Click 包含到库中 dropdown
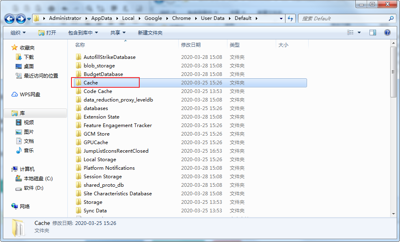 click(x=83, y=32)
